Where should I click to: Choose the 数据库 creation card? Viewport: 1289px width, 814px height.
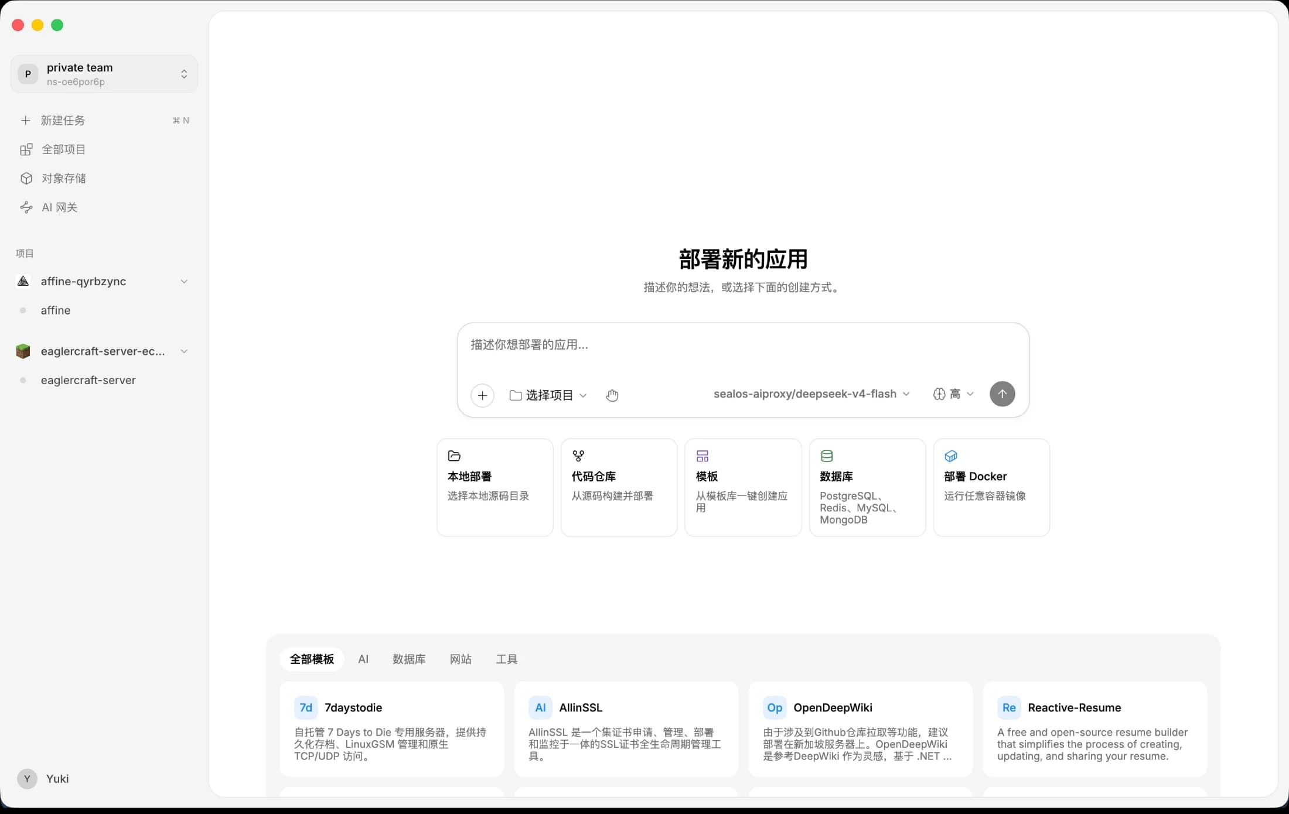point(868,487)
